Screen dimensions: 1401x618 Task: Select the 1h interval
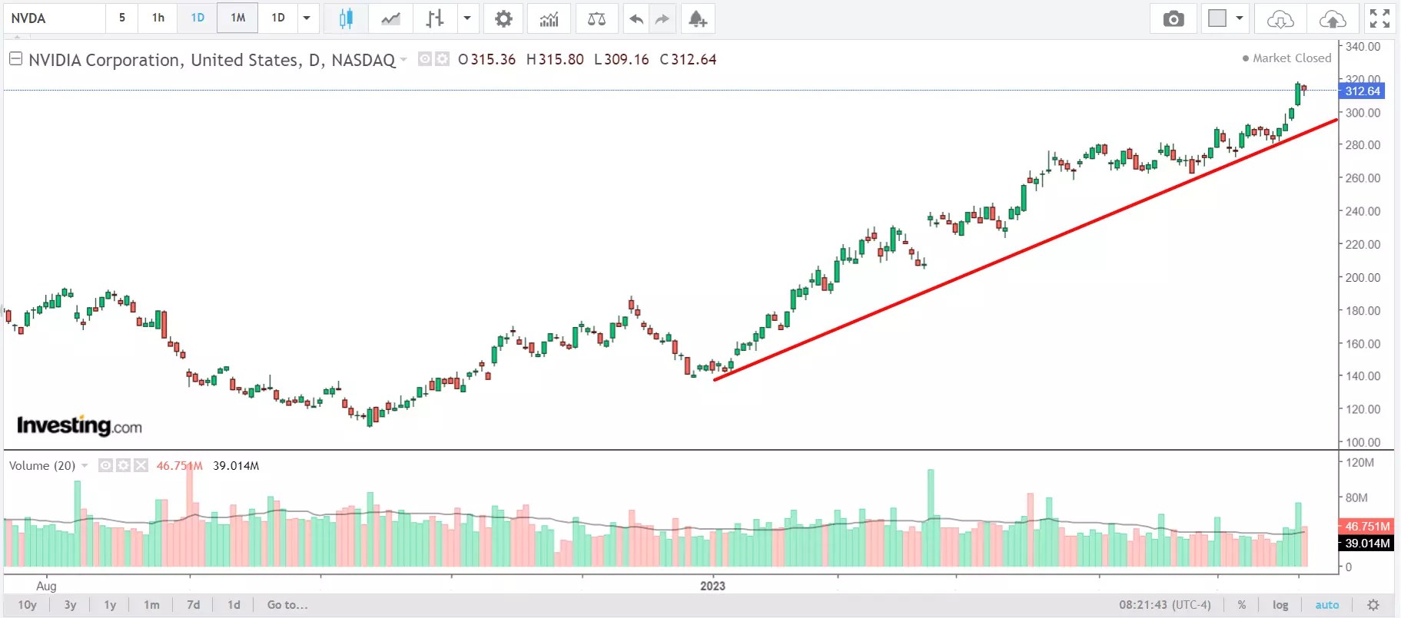pos(158,18)
